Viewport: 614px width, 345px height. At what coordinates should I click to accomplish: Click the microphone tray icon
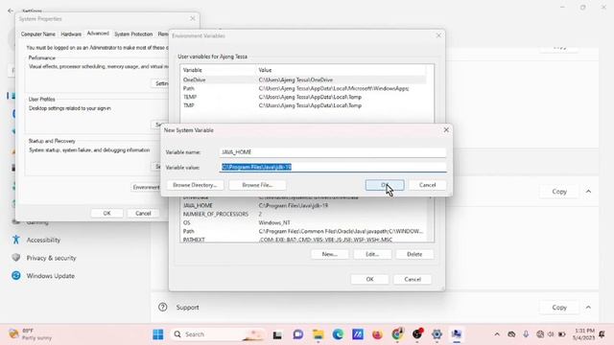[x=526, y=334]
